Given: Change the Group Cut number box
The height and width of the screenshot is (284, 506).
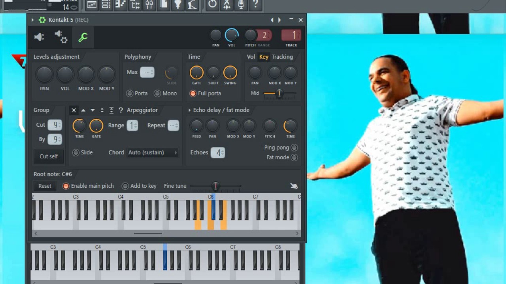Looking at the screenshot, I should [x=55, y=125].
